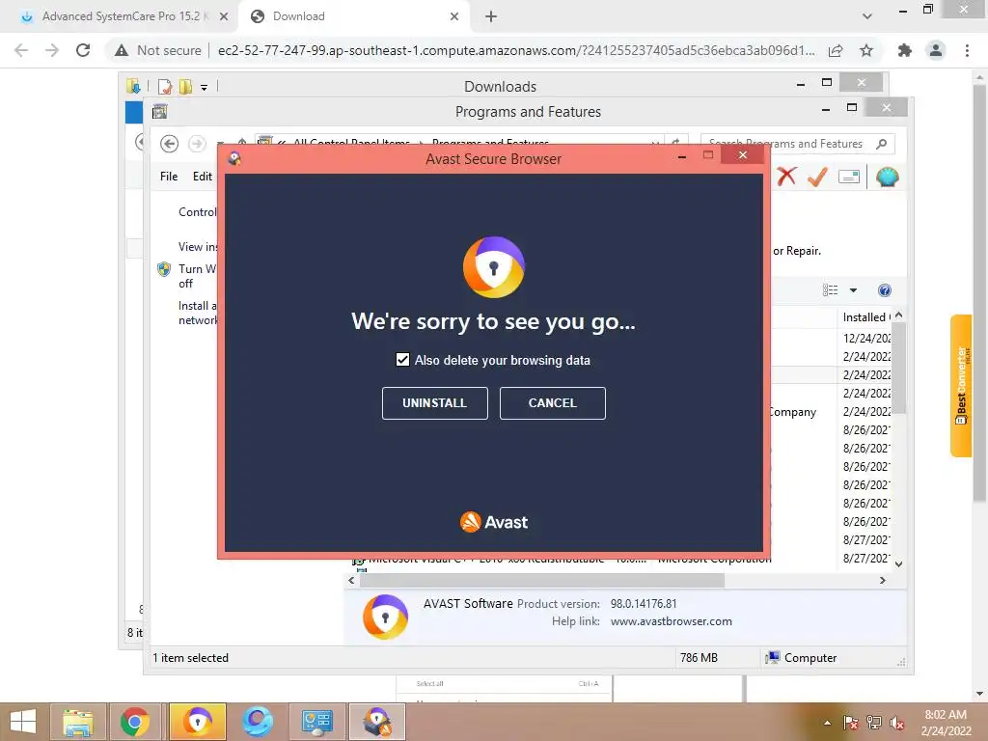Go forward in Programs and Features
988x741 pixels.
point(197,144)
